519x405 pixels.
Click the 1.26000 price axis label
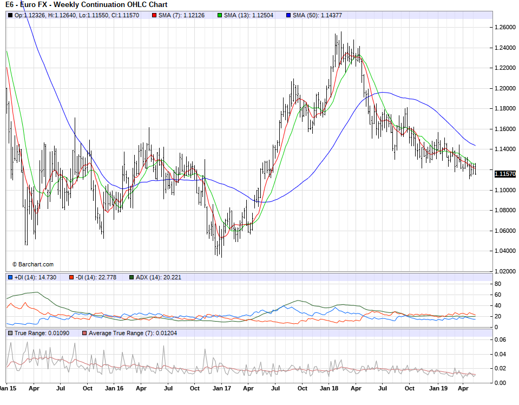coord(504,27)
